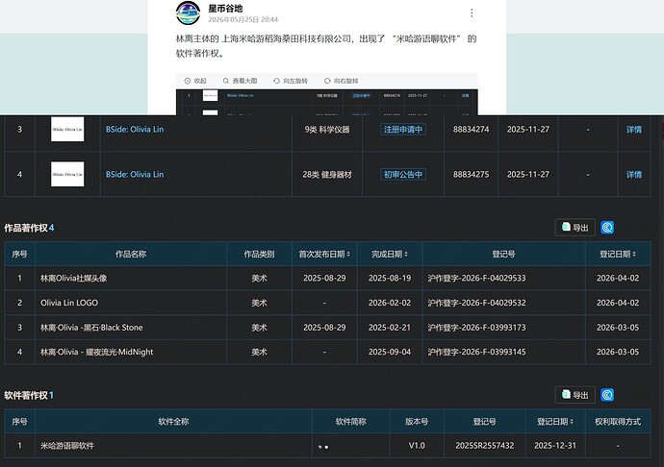
Task: Select work name 林离-Olivia -黑石-Black Stone
Action: click(x=91, y=327)
